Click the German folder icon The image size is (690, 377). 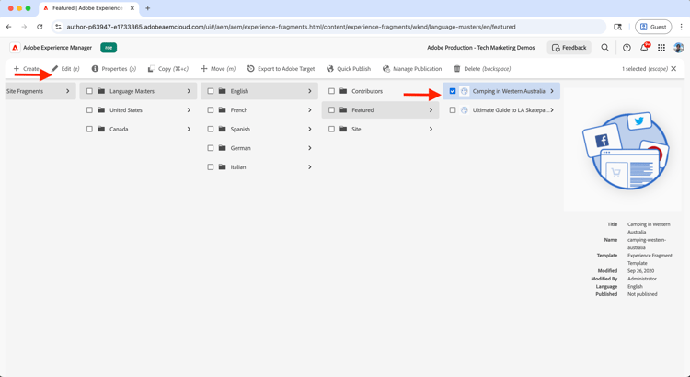(223, 148)
